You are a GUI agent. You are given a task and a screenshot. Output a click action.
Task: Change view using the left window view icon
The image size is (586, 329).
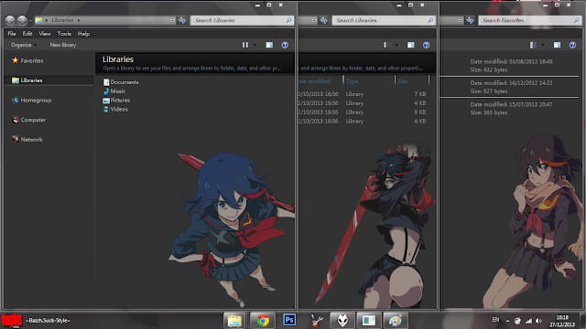point(245,45)
